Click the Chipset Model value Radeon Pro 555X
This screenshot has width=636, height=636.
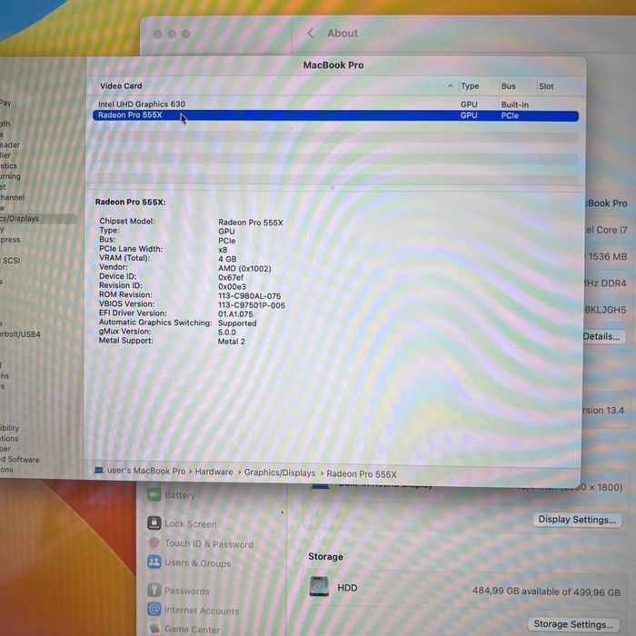[x=251, y=223]
